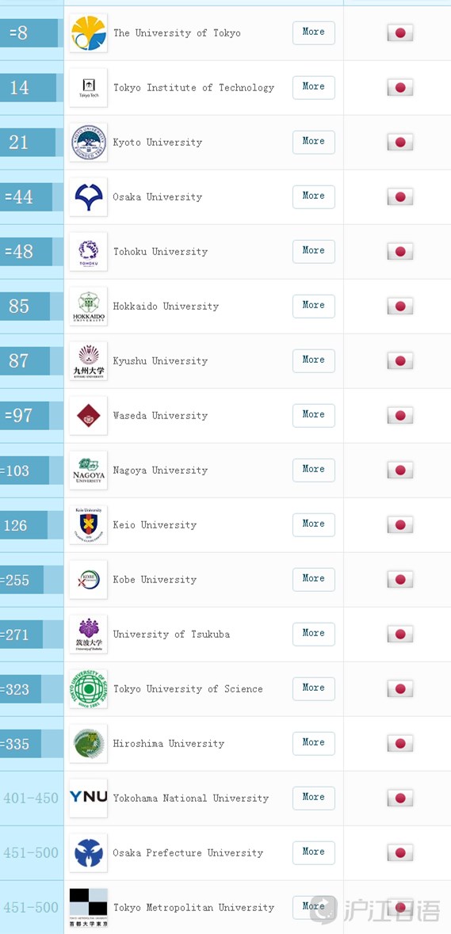The width and height of the screenshot is (451, 934).
Task: Open the Keio University shield logo
Action: point(88,524)
